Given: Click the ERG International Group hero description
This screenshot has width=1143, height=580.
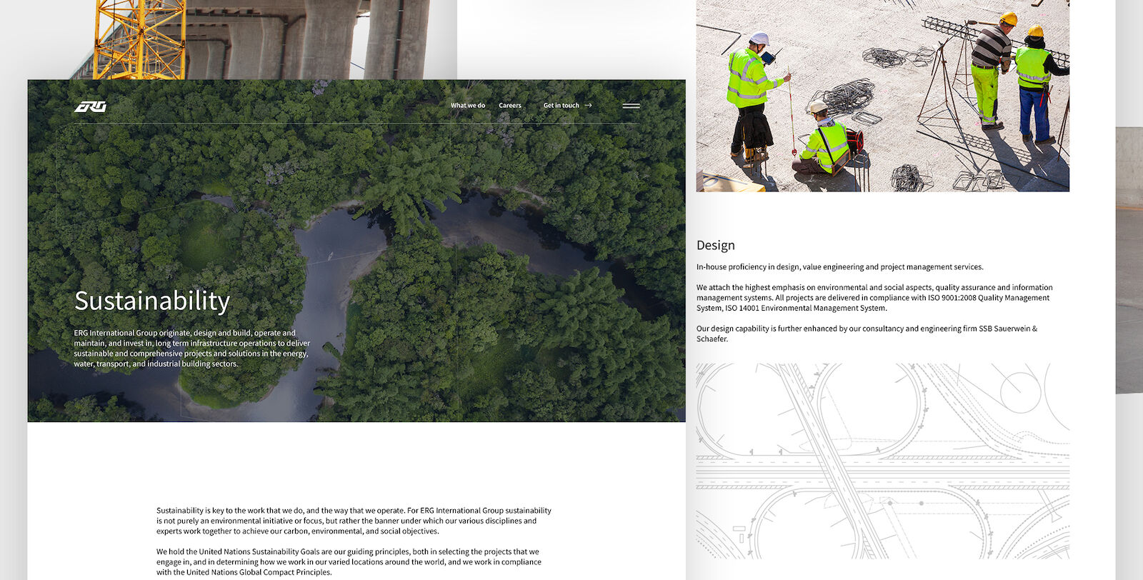Looking at the screenshot, I should [191, 349].
